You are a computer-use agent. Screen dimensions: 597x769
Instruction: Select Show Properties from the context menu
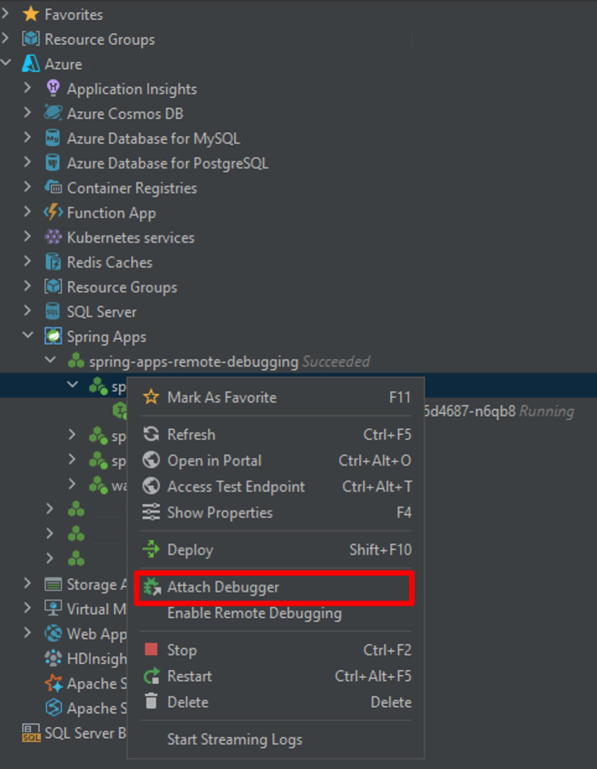click(x=221, y=513)
